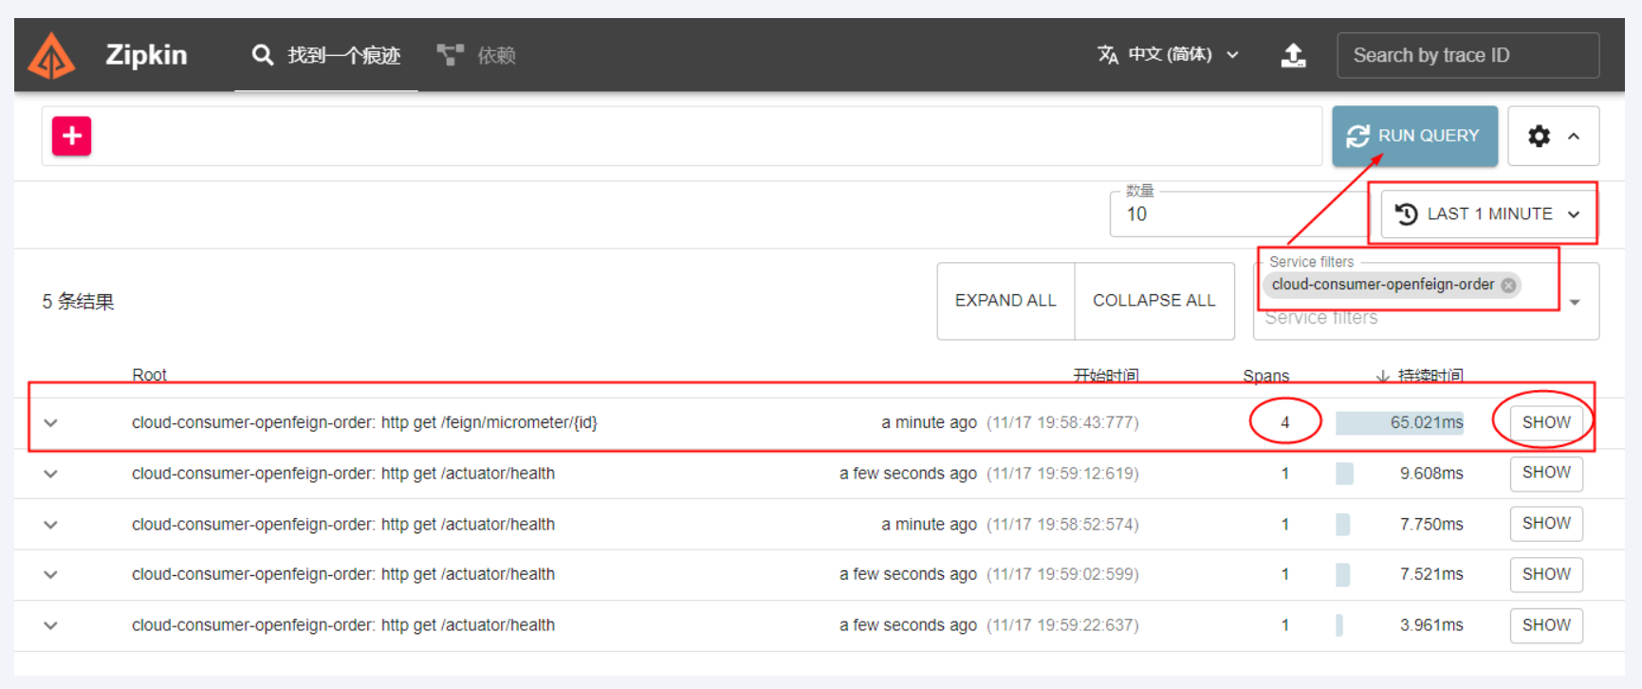Click the translate language icon
This screenshot has width=1642, height=689.
click(x=1107, y=55)
